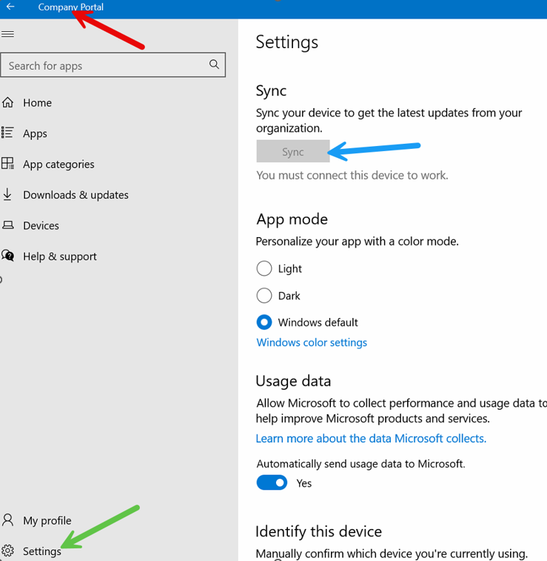The height and width of the screenshot is (561, 547).
Task: Toggle the hamburger navigation menu
Action: coord(8,34)
